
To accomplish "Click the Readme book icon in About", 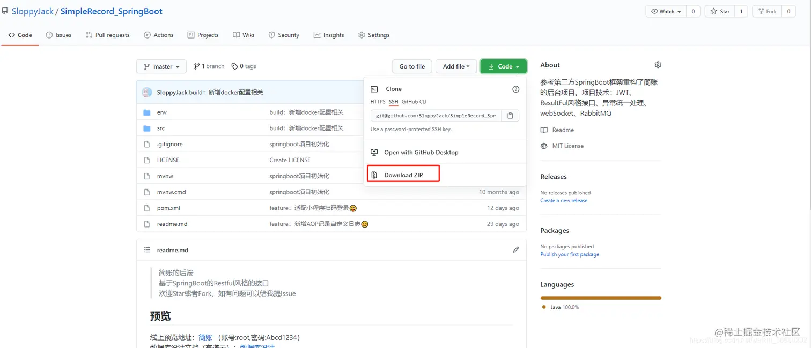I will (544, 130).
